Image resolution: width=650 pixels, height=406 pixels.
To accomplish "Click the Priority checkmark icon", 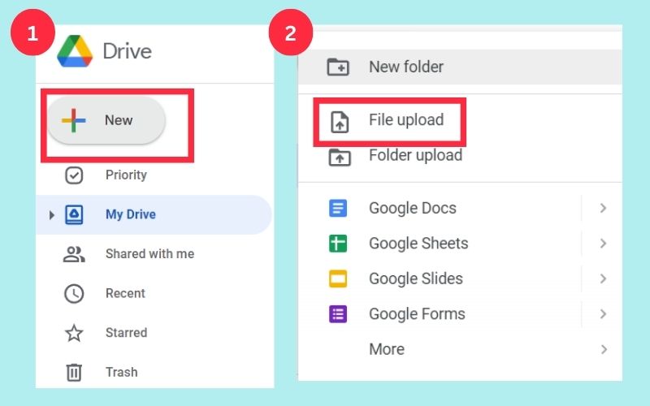I will (74, 175).
